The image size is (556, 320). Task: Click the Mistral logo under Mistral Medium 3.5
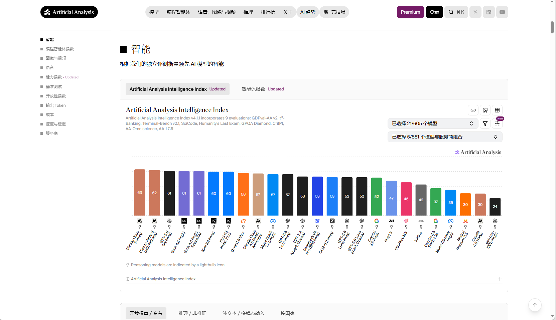tap(465, 221)
